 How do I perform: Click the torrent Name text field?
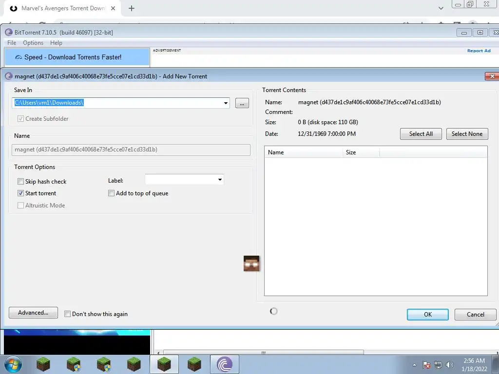131,150
